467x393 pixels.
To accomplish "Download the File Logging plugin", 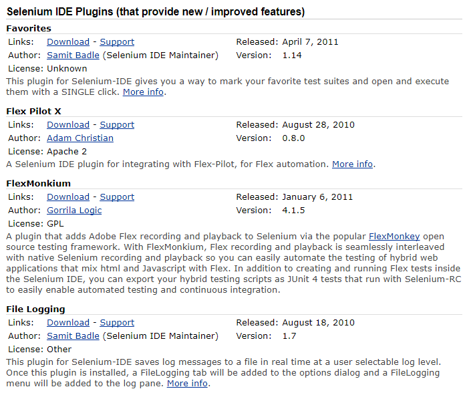I will point(67,322).
